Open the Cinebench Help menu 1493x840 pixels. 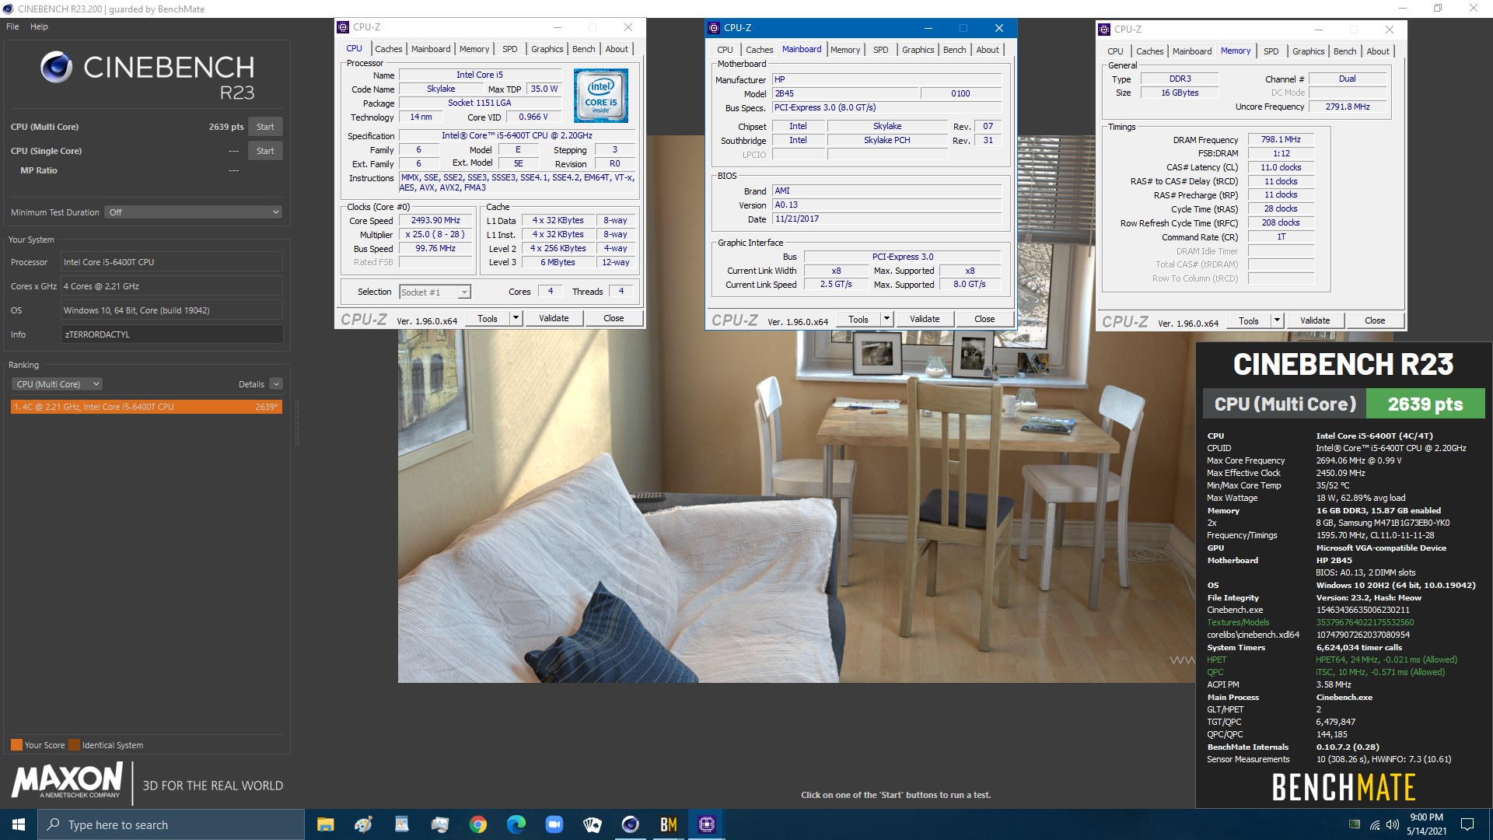point(39,26)
